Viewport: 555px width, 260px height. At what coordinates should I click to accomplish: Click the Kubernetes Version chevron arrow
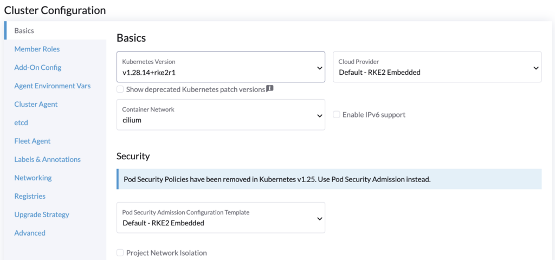pyautogui.click(x=319, y=68)
